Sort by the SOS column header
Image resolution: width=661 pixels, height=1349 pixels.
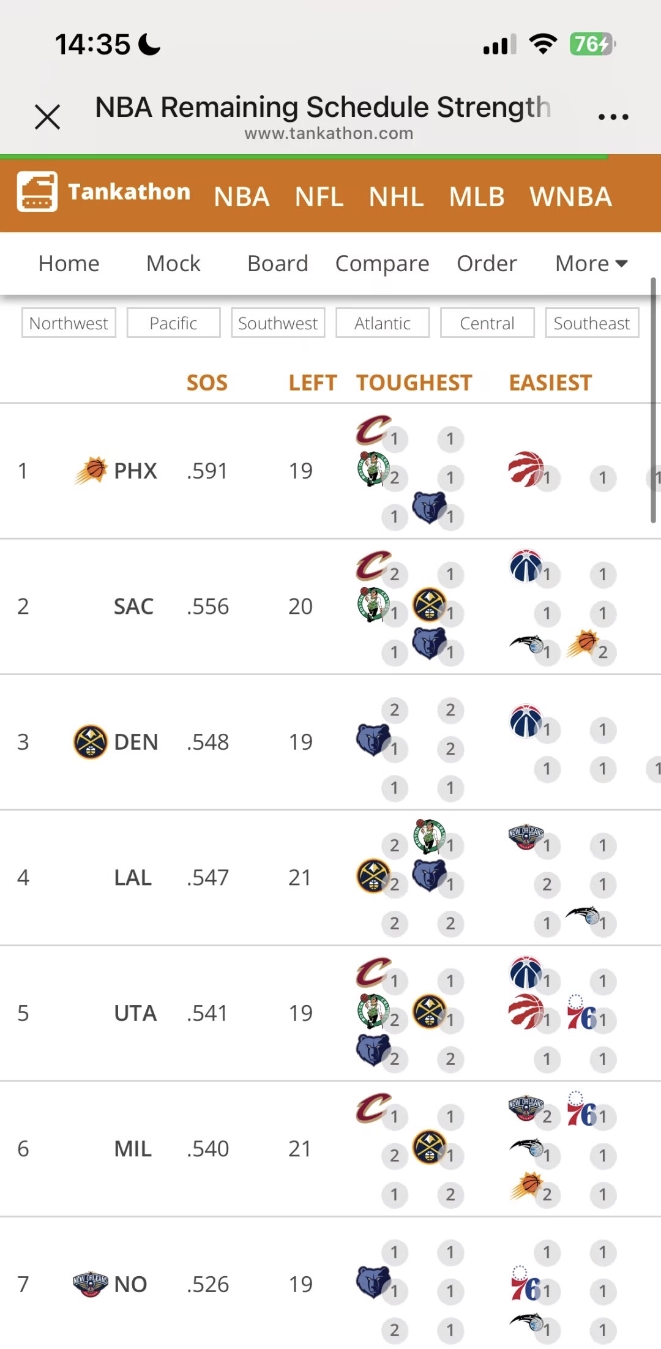tap(207, 382)
